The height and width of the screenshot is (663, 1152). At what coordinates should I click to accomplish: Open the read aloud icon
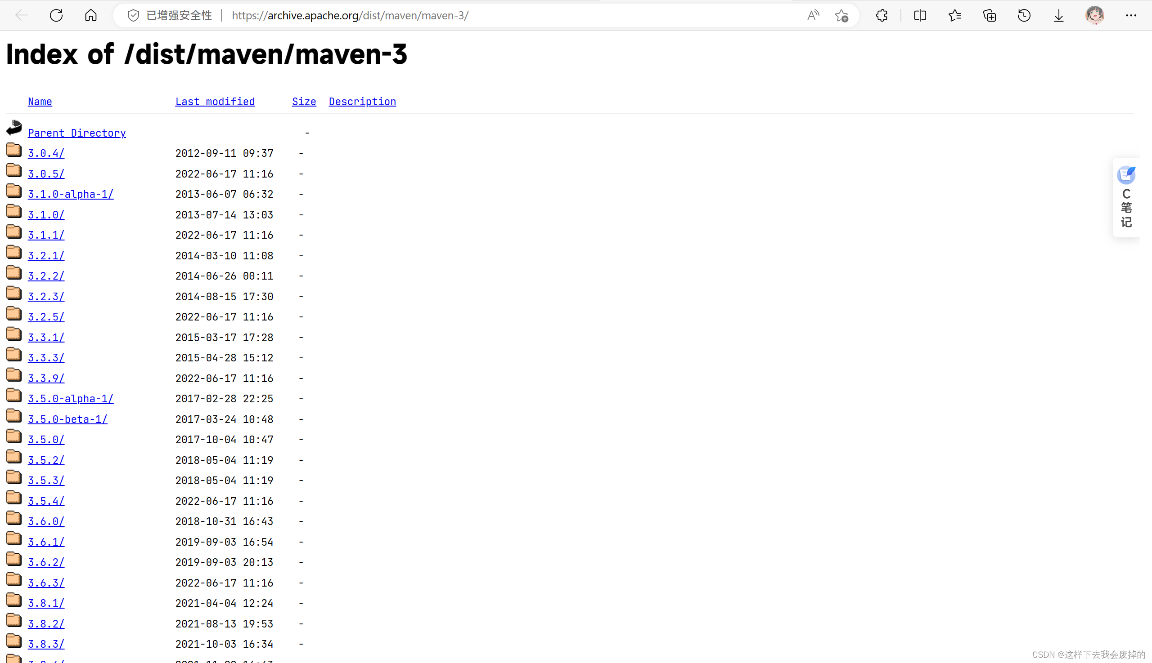pyautogui.click(x=813, y=15)
